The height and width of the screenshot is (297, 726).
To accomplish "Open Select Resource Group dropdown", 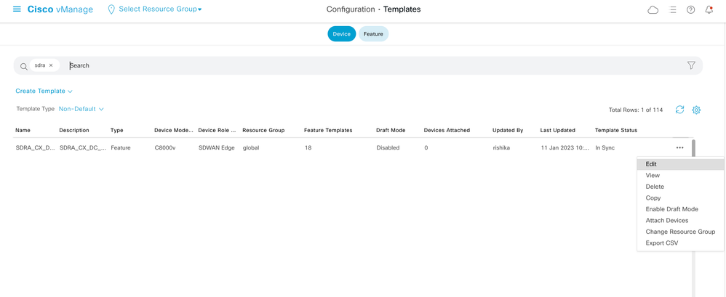I will tap(160, 9).
